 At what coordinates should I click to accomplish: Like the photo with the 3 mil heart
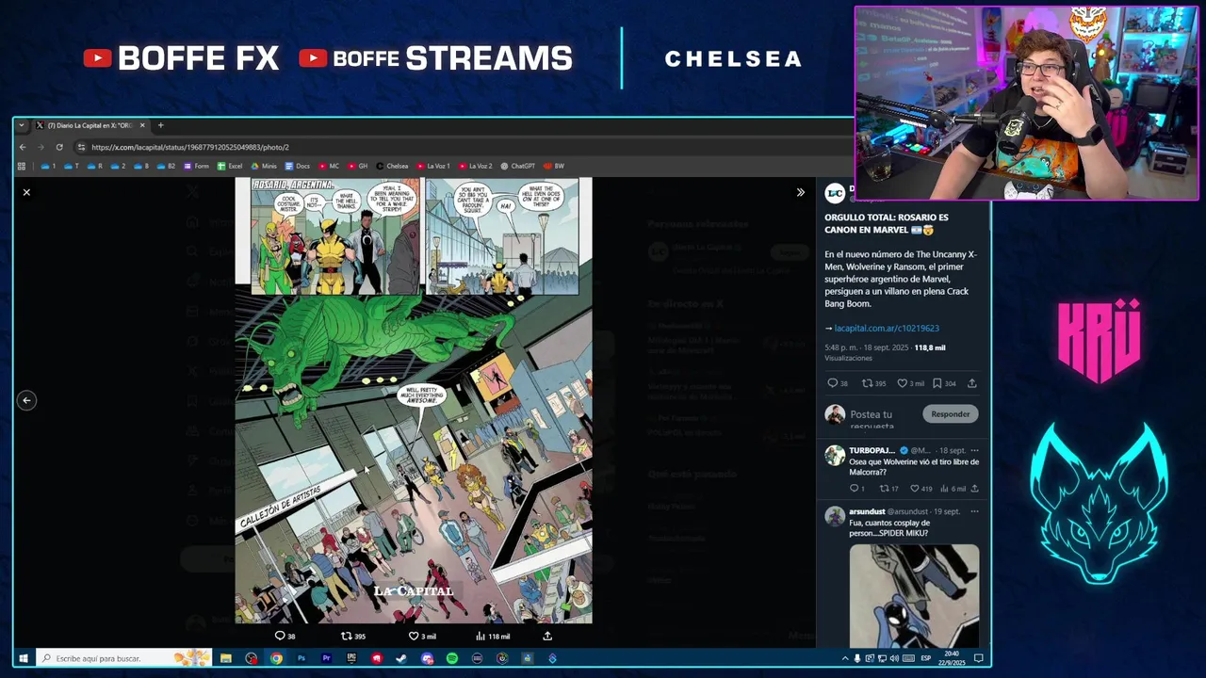click(x=421, y=637)
